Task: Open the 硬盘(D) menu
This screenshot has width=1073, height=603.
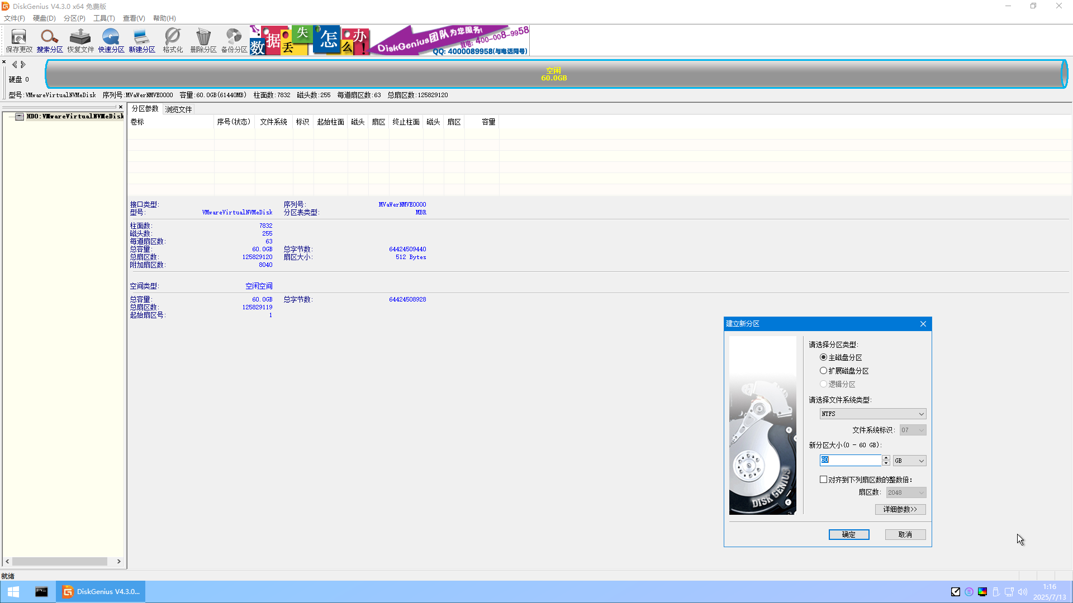Action: point(44,18)
